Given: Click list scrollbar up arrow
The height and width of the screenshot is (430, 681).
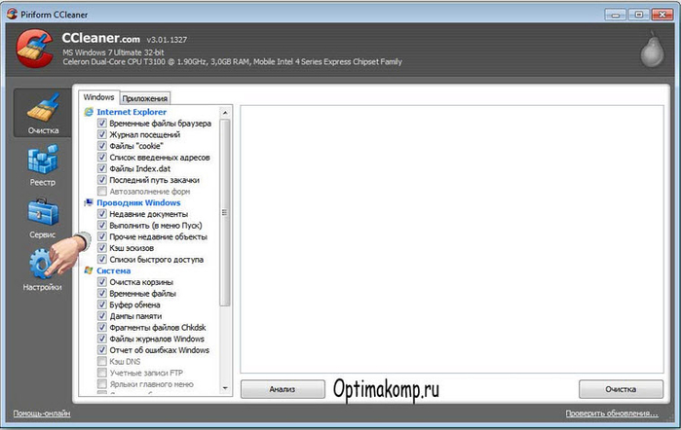Looking at the screenshot, I should 225,113.
